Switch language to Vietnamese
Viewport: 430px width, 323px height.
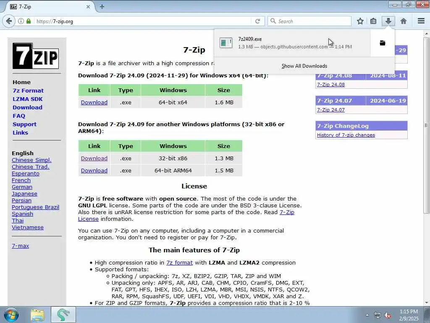27,228
